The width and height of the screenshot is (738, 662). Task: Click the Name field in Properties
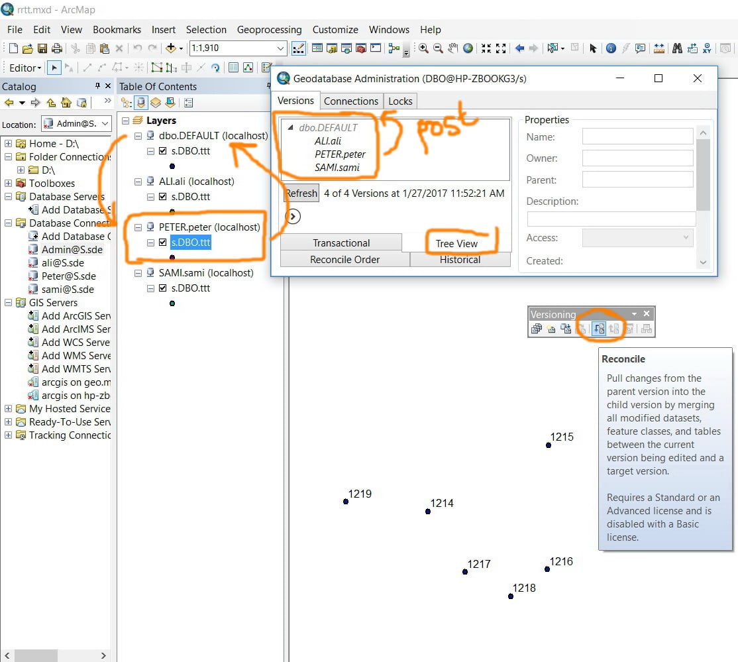[x=637, y=137]
